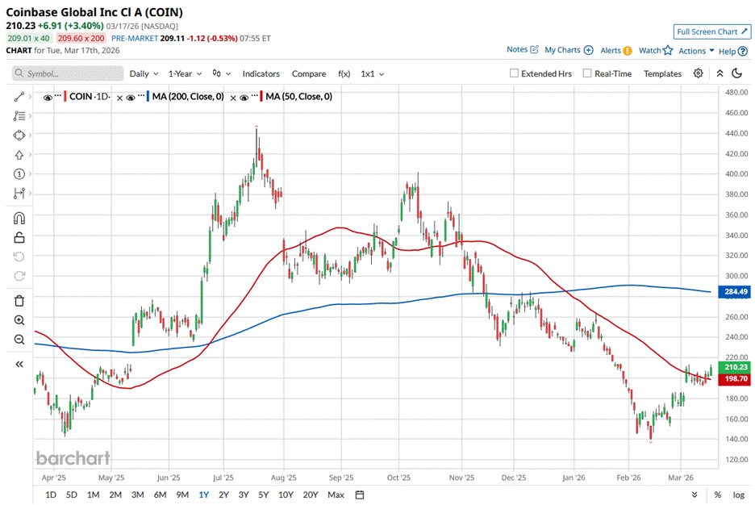Viewport: 755px width, 505px height.
Task: Delete drawings with the trash icon
Action: tap(19, 301)
